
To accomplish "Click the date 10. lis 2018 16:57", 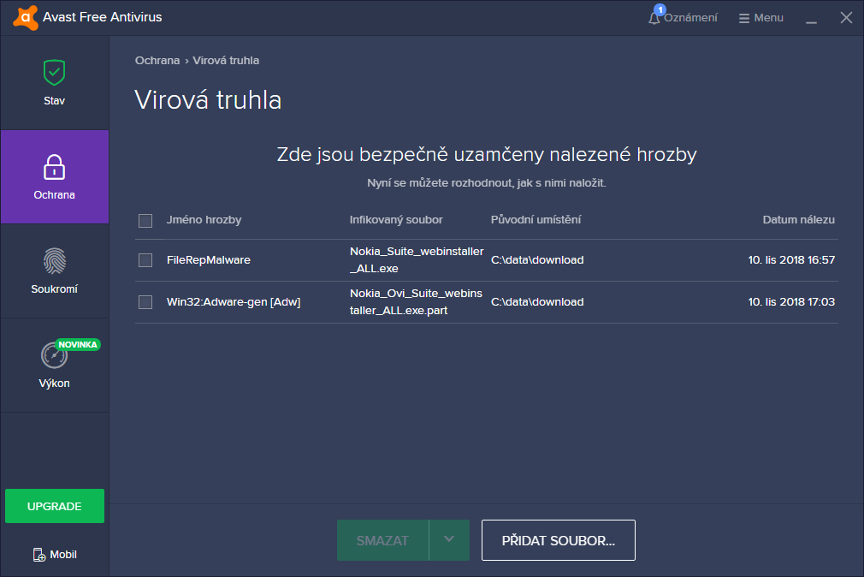I will click(x=791, y=259).
